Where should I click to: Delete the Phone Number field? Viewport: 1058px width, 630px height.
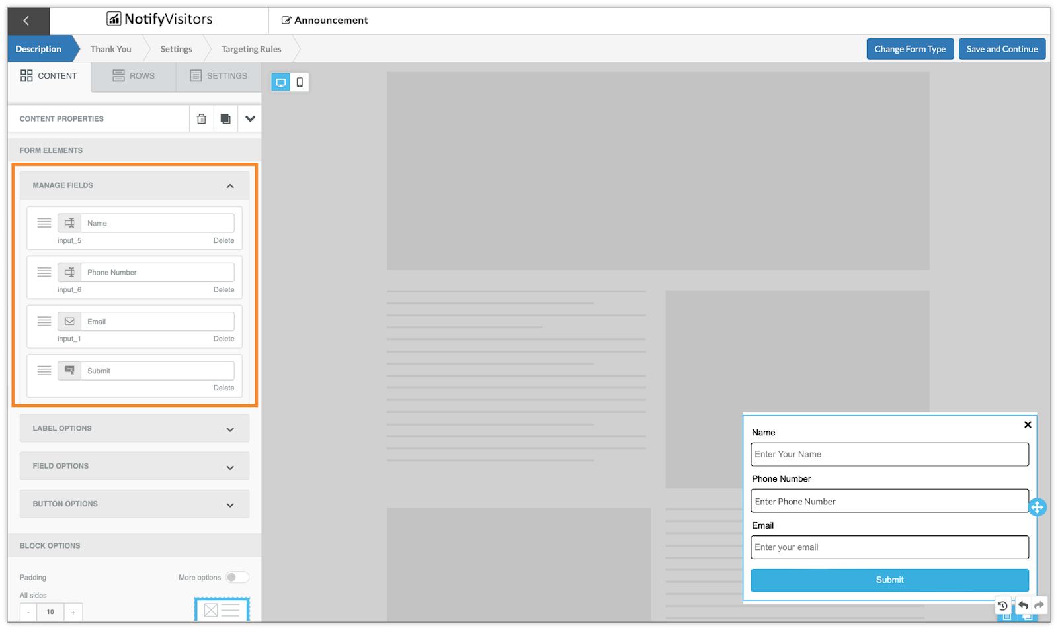(224, 289)
